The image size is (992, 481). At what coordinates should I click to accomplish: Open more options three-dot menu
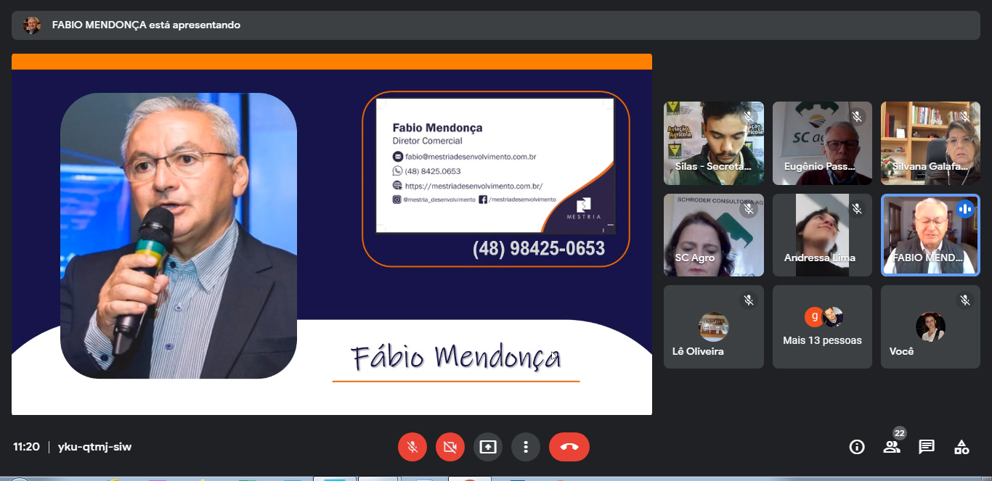pos(526,447)
